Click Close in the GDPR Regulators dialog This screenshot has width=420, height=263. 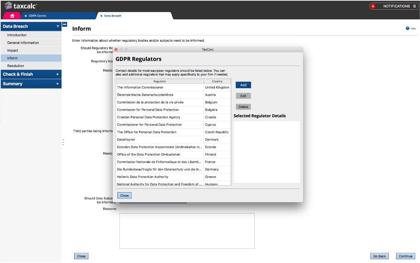[125, 196]
